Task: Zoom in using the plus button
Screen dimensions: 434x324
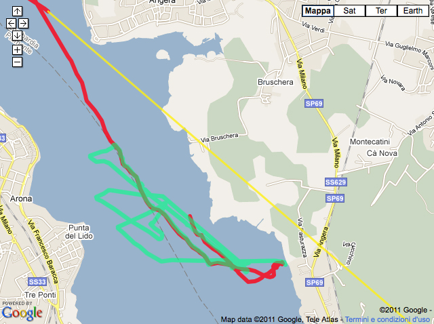Action: 17,49
